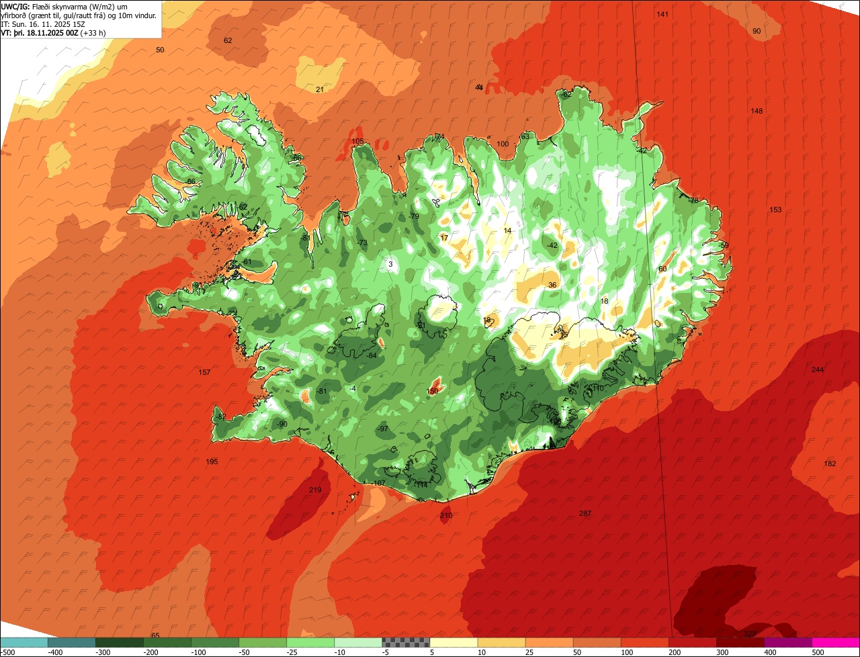Pick the -200 to -100 green legend swatch
The height and width of the screenshot is (657, 860).
click(167, 643)
